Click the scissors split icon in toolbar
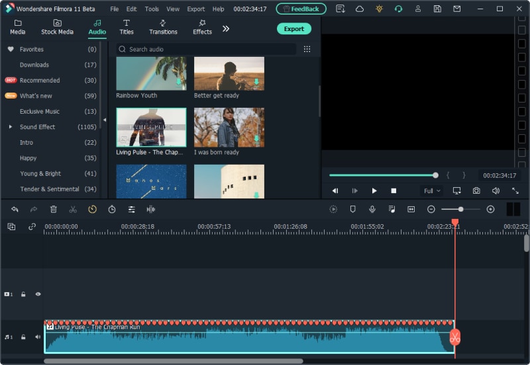This screenshot has width=530, height=365. point(73,209)
